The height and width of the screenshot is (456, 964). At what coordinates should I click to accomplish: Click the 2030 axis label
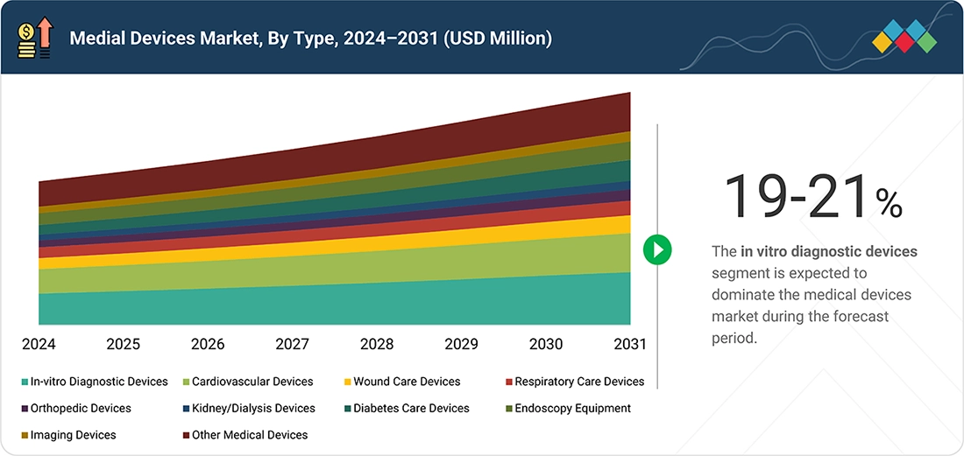(546, 344)
